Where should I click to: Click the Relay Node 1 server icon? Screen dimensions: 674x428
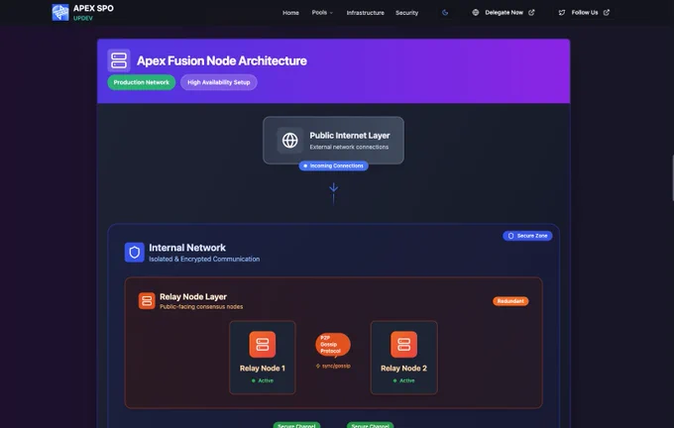click(263, 344)
